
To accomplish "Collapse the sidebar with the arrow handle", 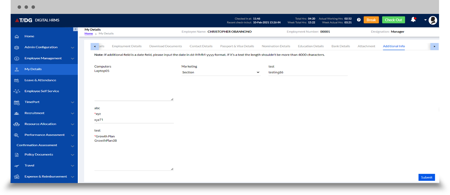I will [75, 29].
